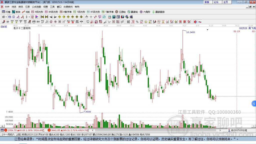Open the T数字表 tool

(107, 12)
